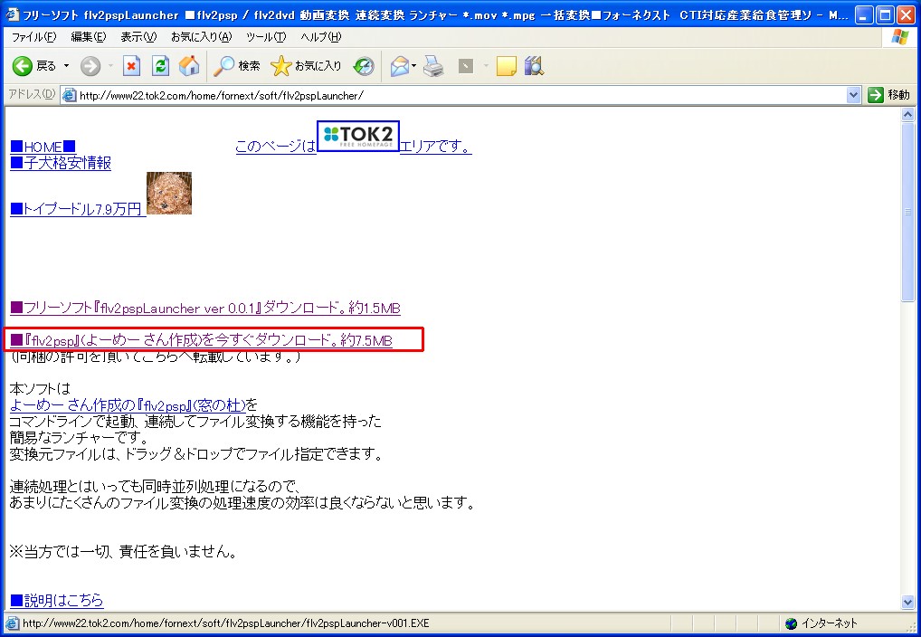This screenshot has width=921, height=637.
Task: Open the 編集(E) menu
Action: coord(89,37)
